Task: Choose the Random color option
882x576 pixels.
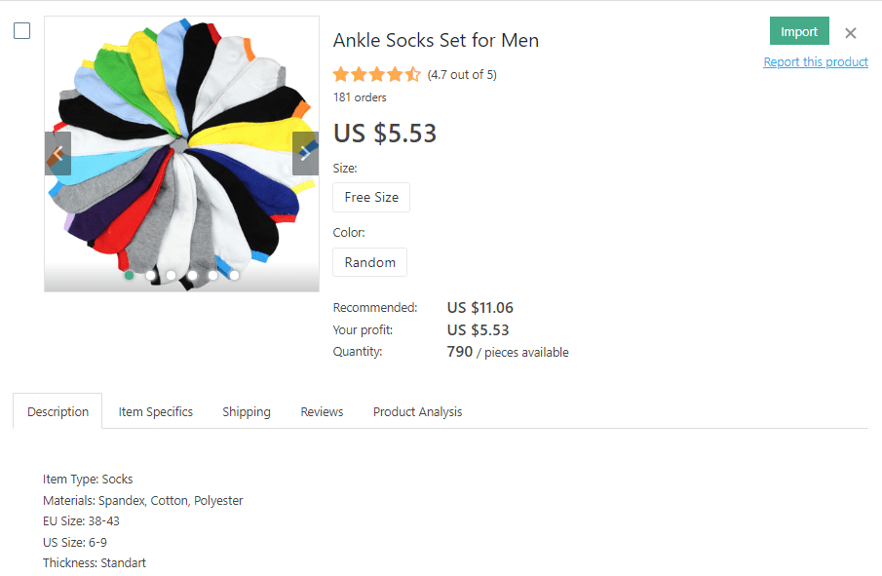Action: [369, 262]
